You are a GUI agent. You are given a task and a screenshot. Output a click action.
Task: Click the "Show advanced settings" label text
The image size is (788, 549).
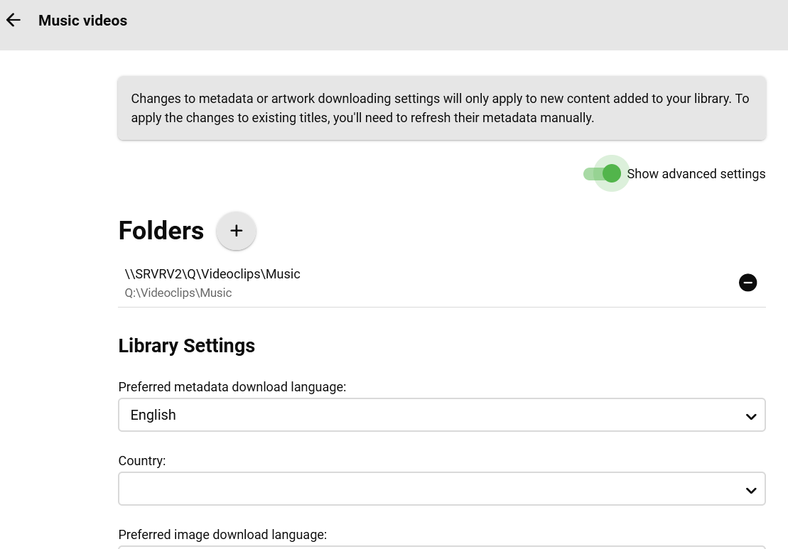pyautogui.click(x=696, y=174)
